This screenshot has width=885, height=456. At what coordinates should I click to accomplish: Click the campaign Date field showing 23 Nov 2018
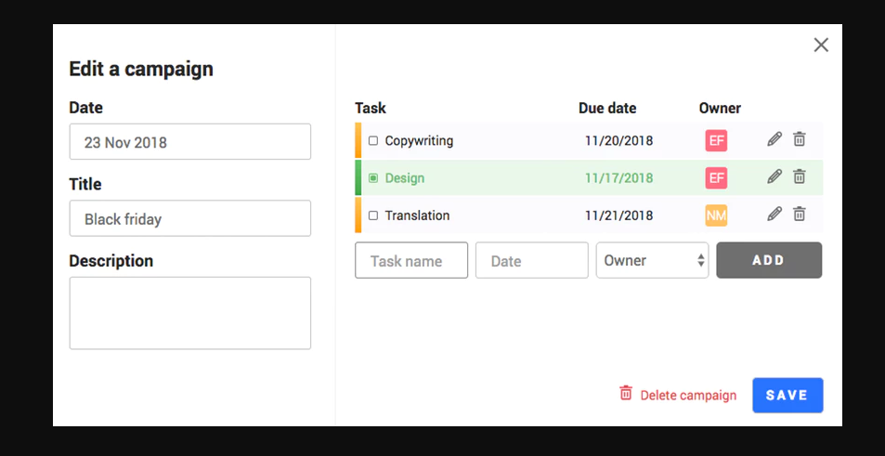(x=189, y=142)
